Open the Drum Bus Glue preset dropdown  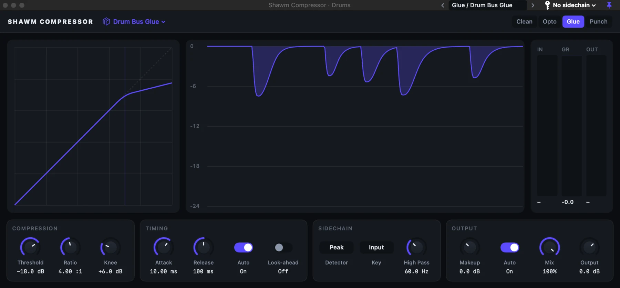[x=139, y=21]
